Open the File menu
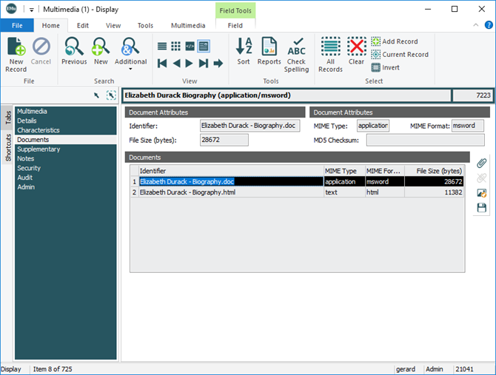 click(x=17, y=25)
